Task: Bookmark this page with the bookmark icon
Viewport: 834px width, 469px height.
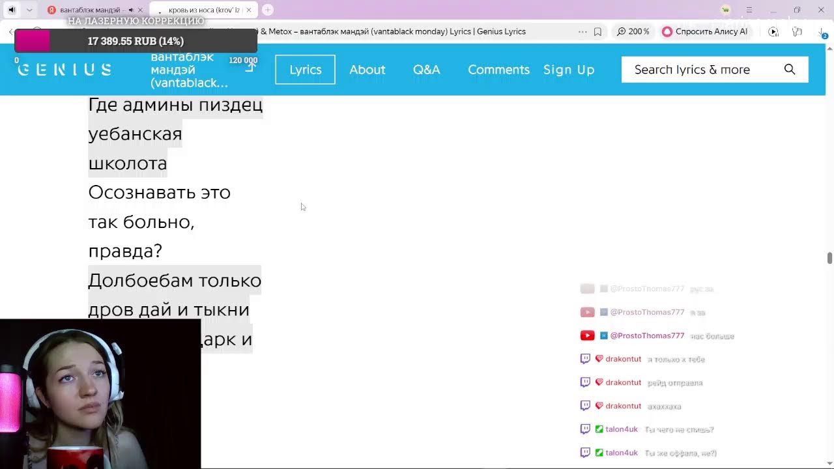Action: coord(597,31)
